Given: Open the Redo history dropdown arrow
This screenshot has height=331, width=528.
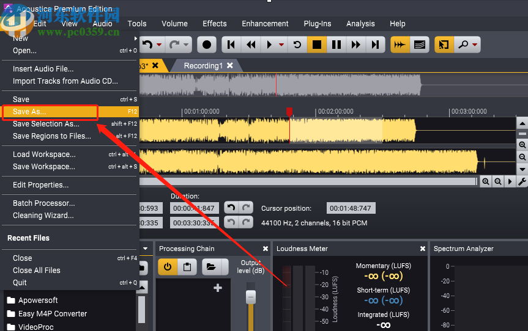Looking at the screenshot, I should point(186,45).
